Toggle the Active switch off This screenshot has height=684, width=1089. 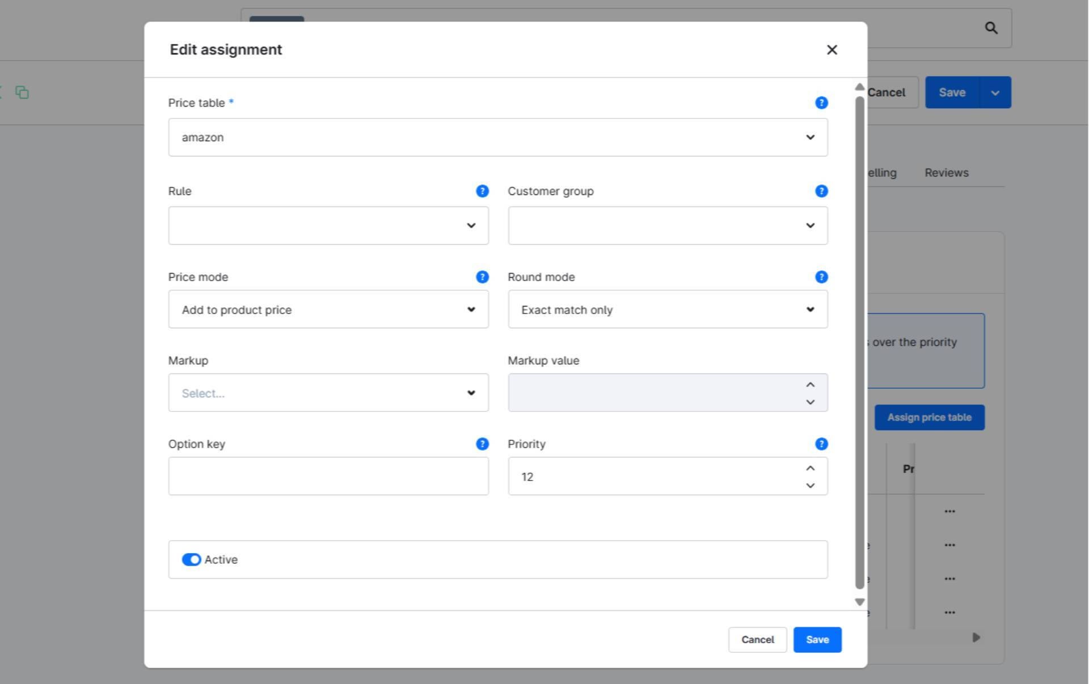(191, 559)
